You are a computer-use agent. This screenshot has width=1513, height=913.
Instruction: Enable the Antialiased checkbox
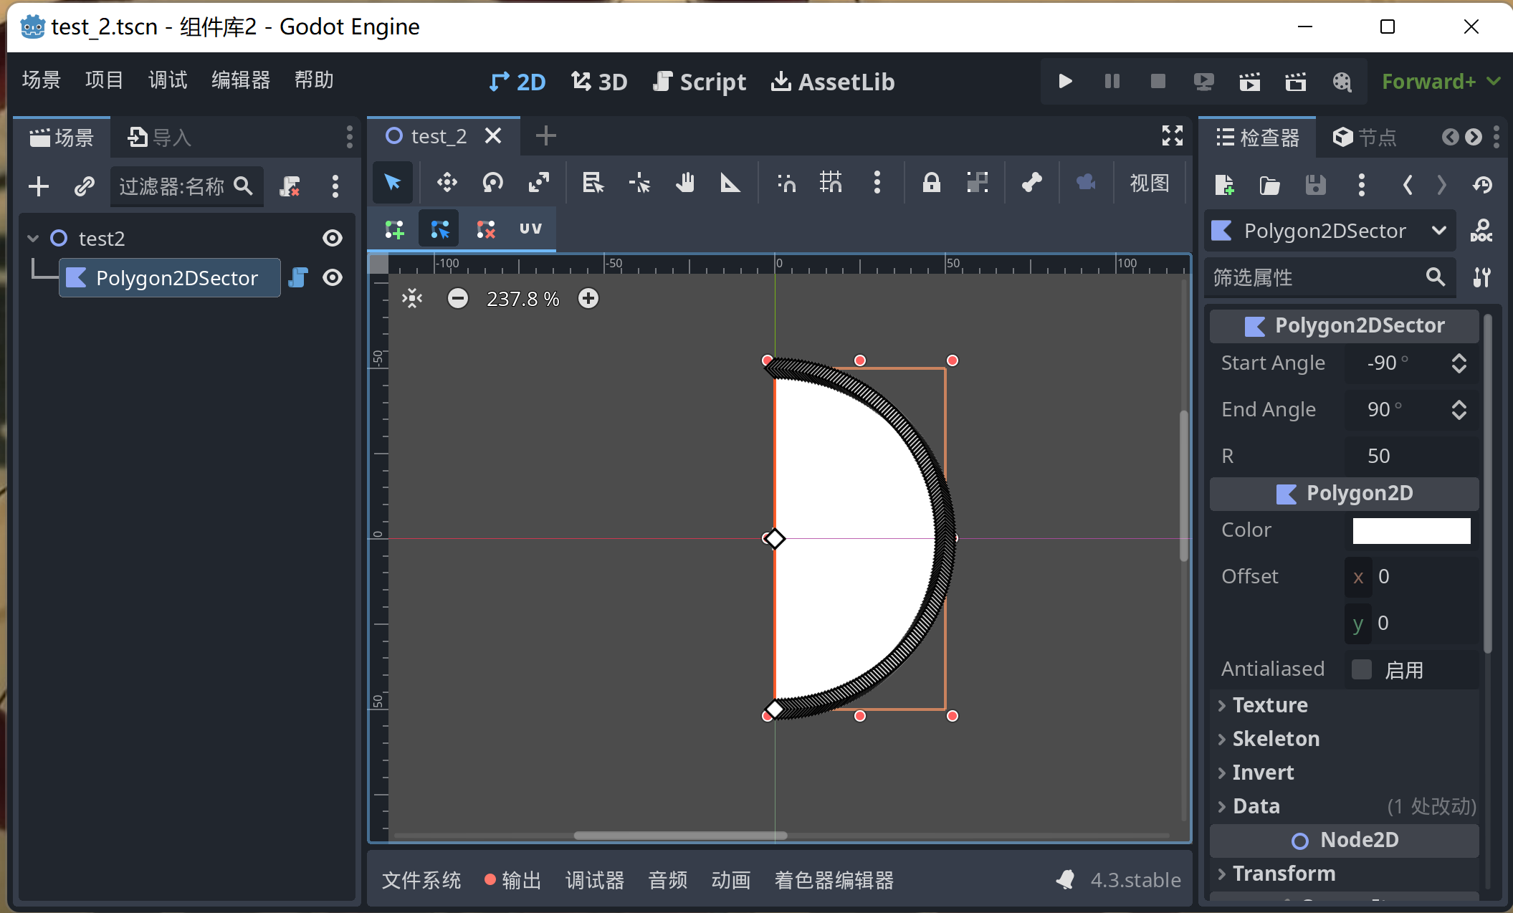1361,669
